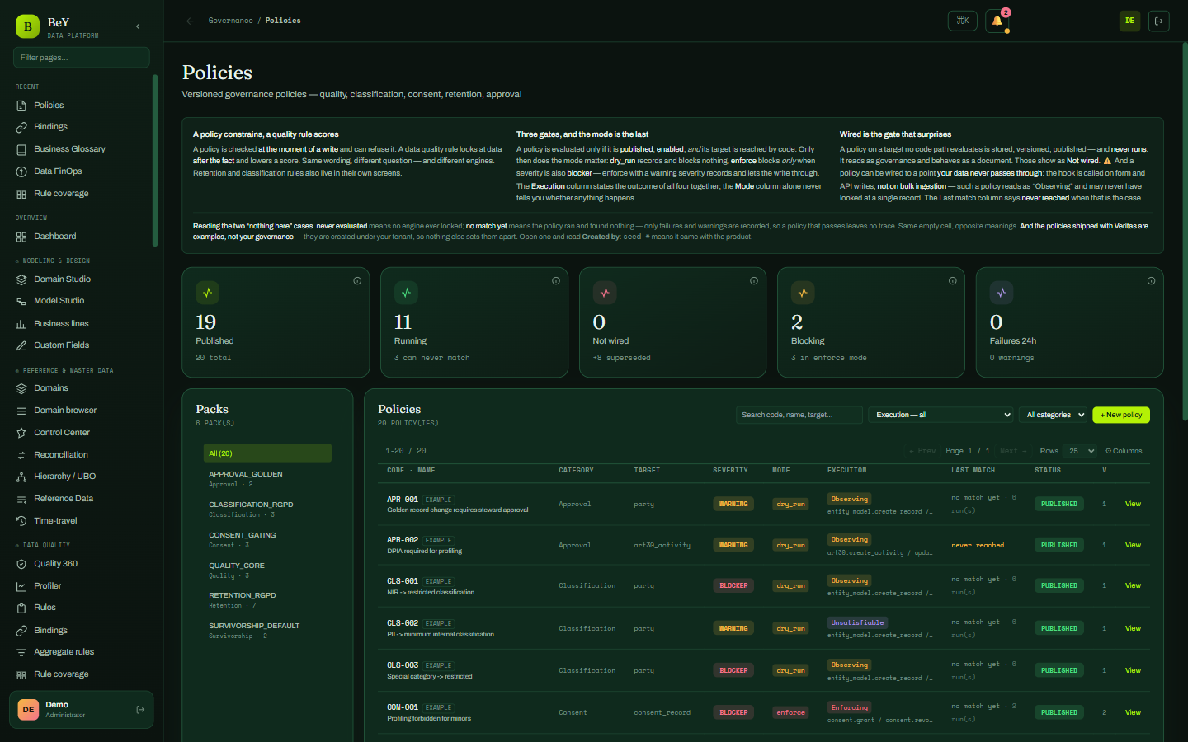
Task: Click the Filter pages input
Action: (x=81, y=58)
